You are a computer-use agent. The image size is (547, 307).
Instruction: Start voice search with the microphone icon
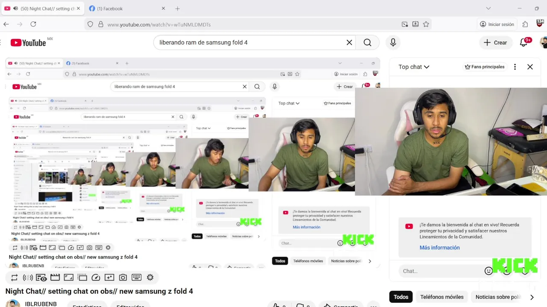coord(393,43)
